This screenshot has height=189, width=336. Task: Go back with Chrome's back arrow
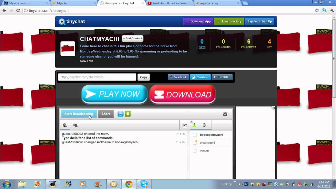tap(4, 10)
